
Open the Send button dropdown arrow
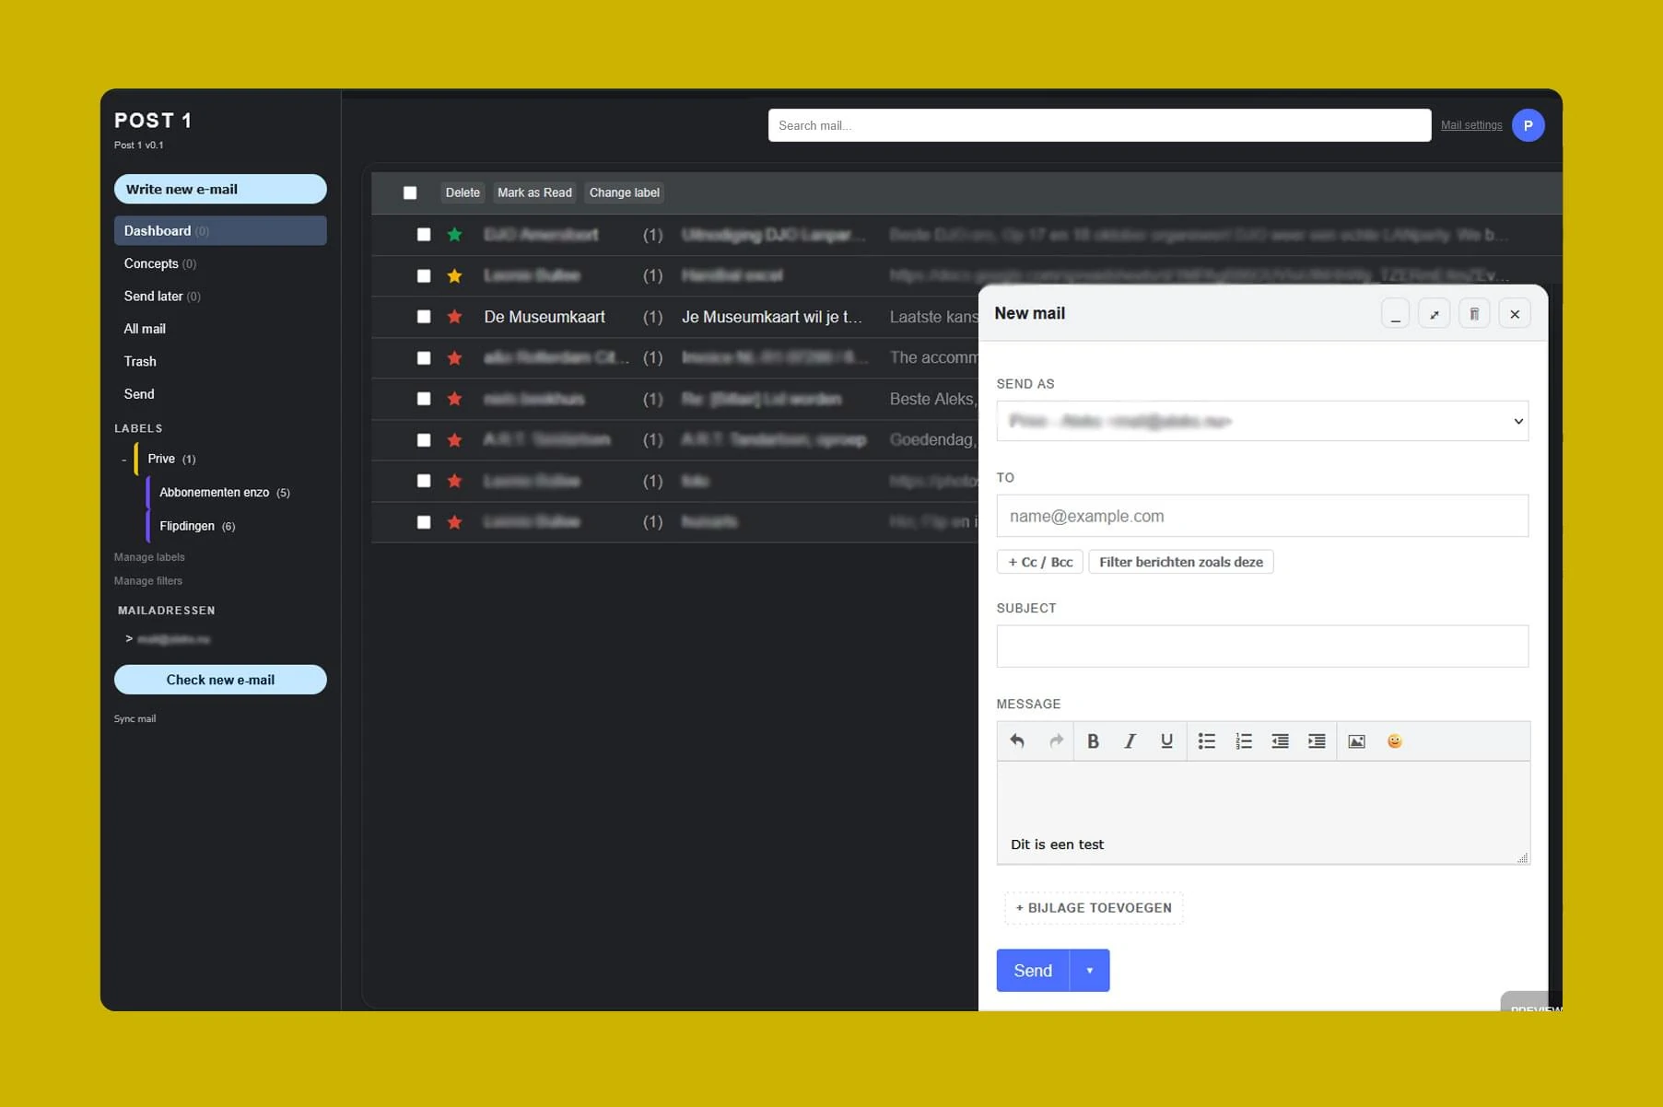point(1090,971)
